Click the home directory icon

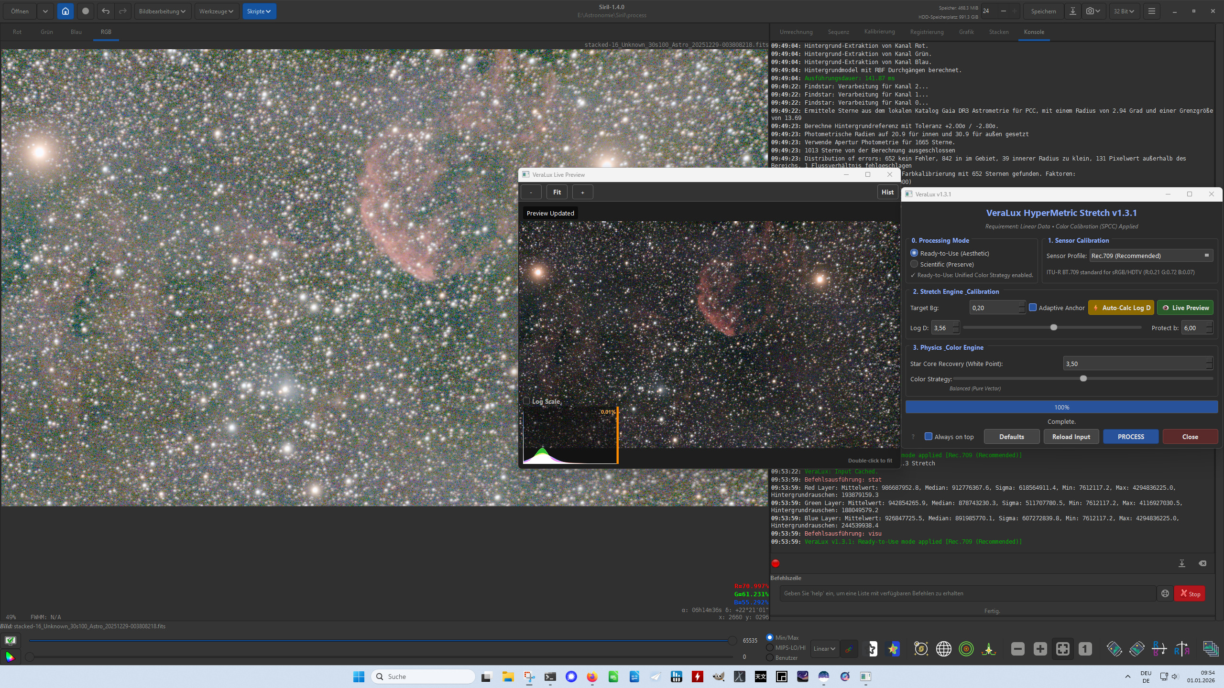(x=65, y=11)
